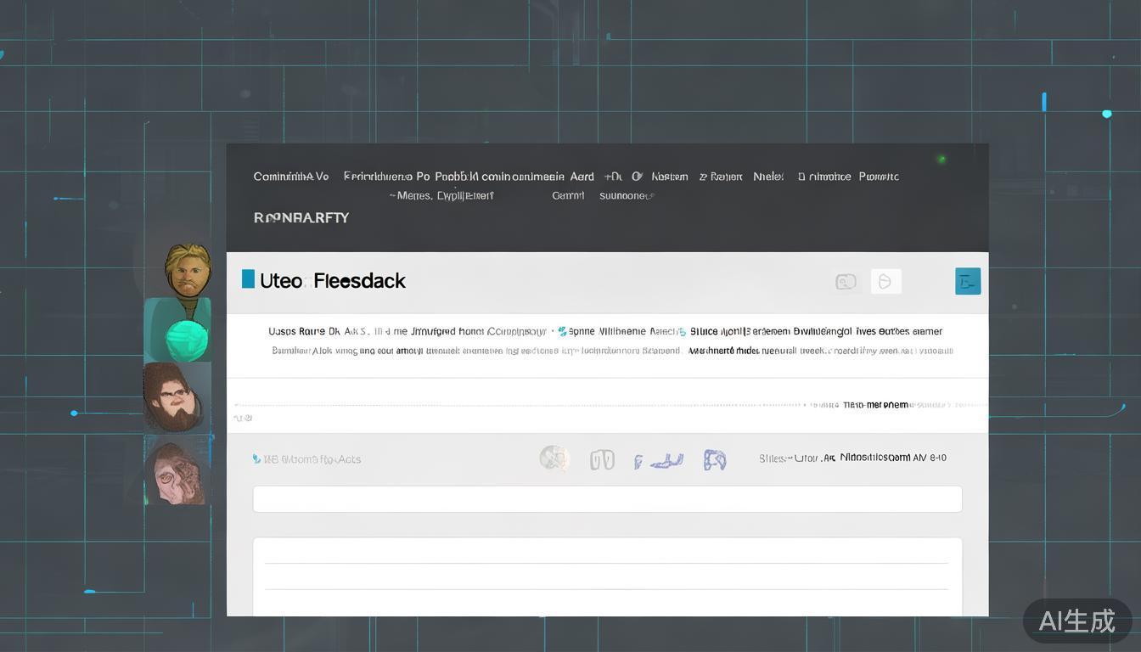Screen dimensions: 1141x652
Task: Click the RONBARFTY logo text
Action: tap(301, 217)
